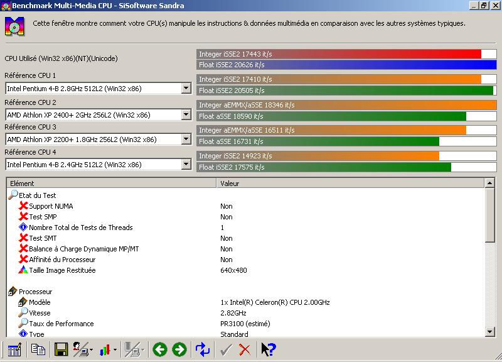502x362 pixels.
Task: Restore the Sandra window size
Action: (484, 6)
